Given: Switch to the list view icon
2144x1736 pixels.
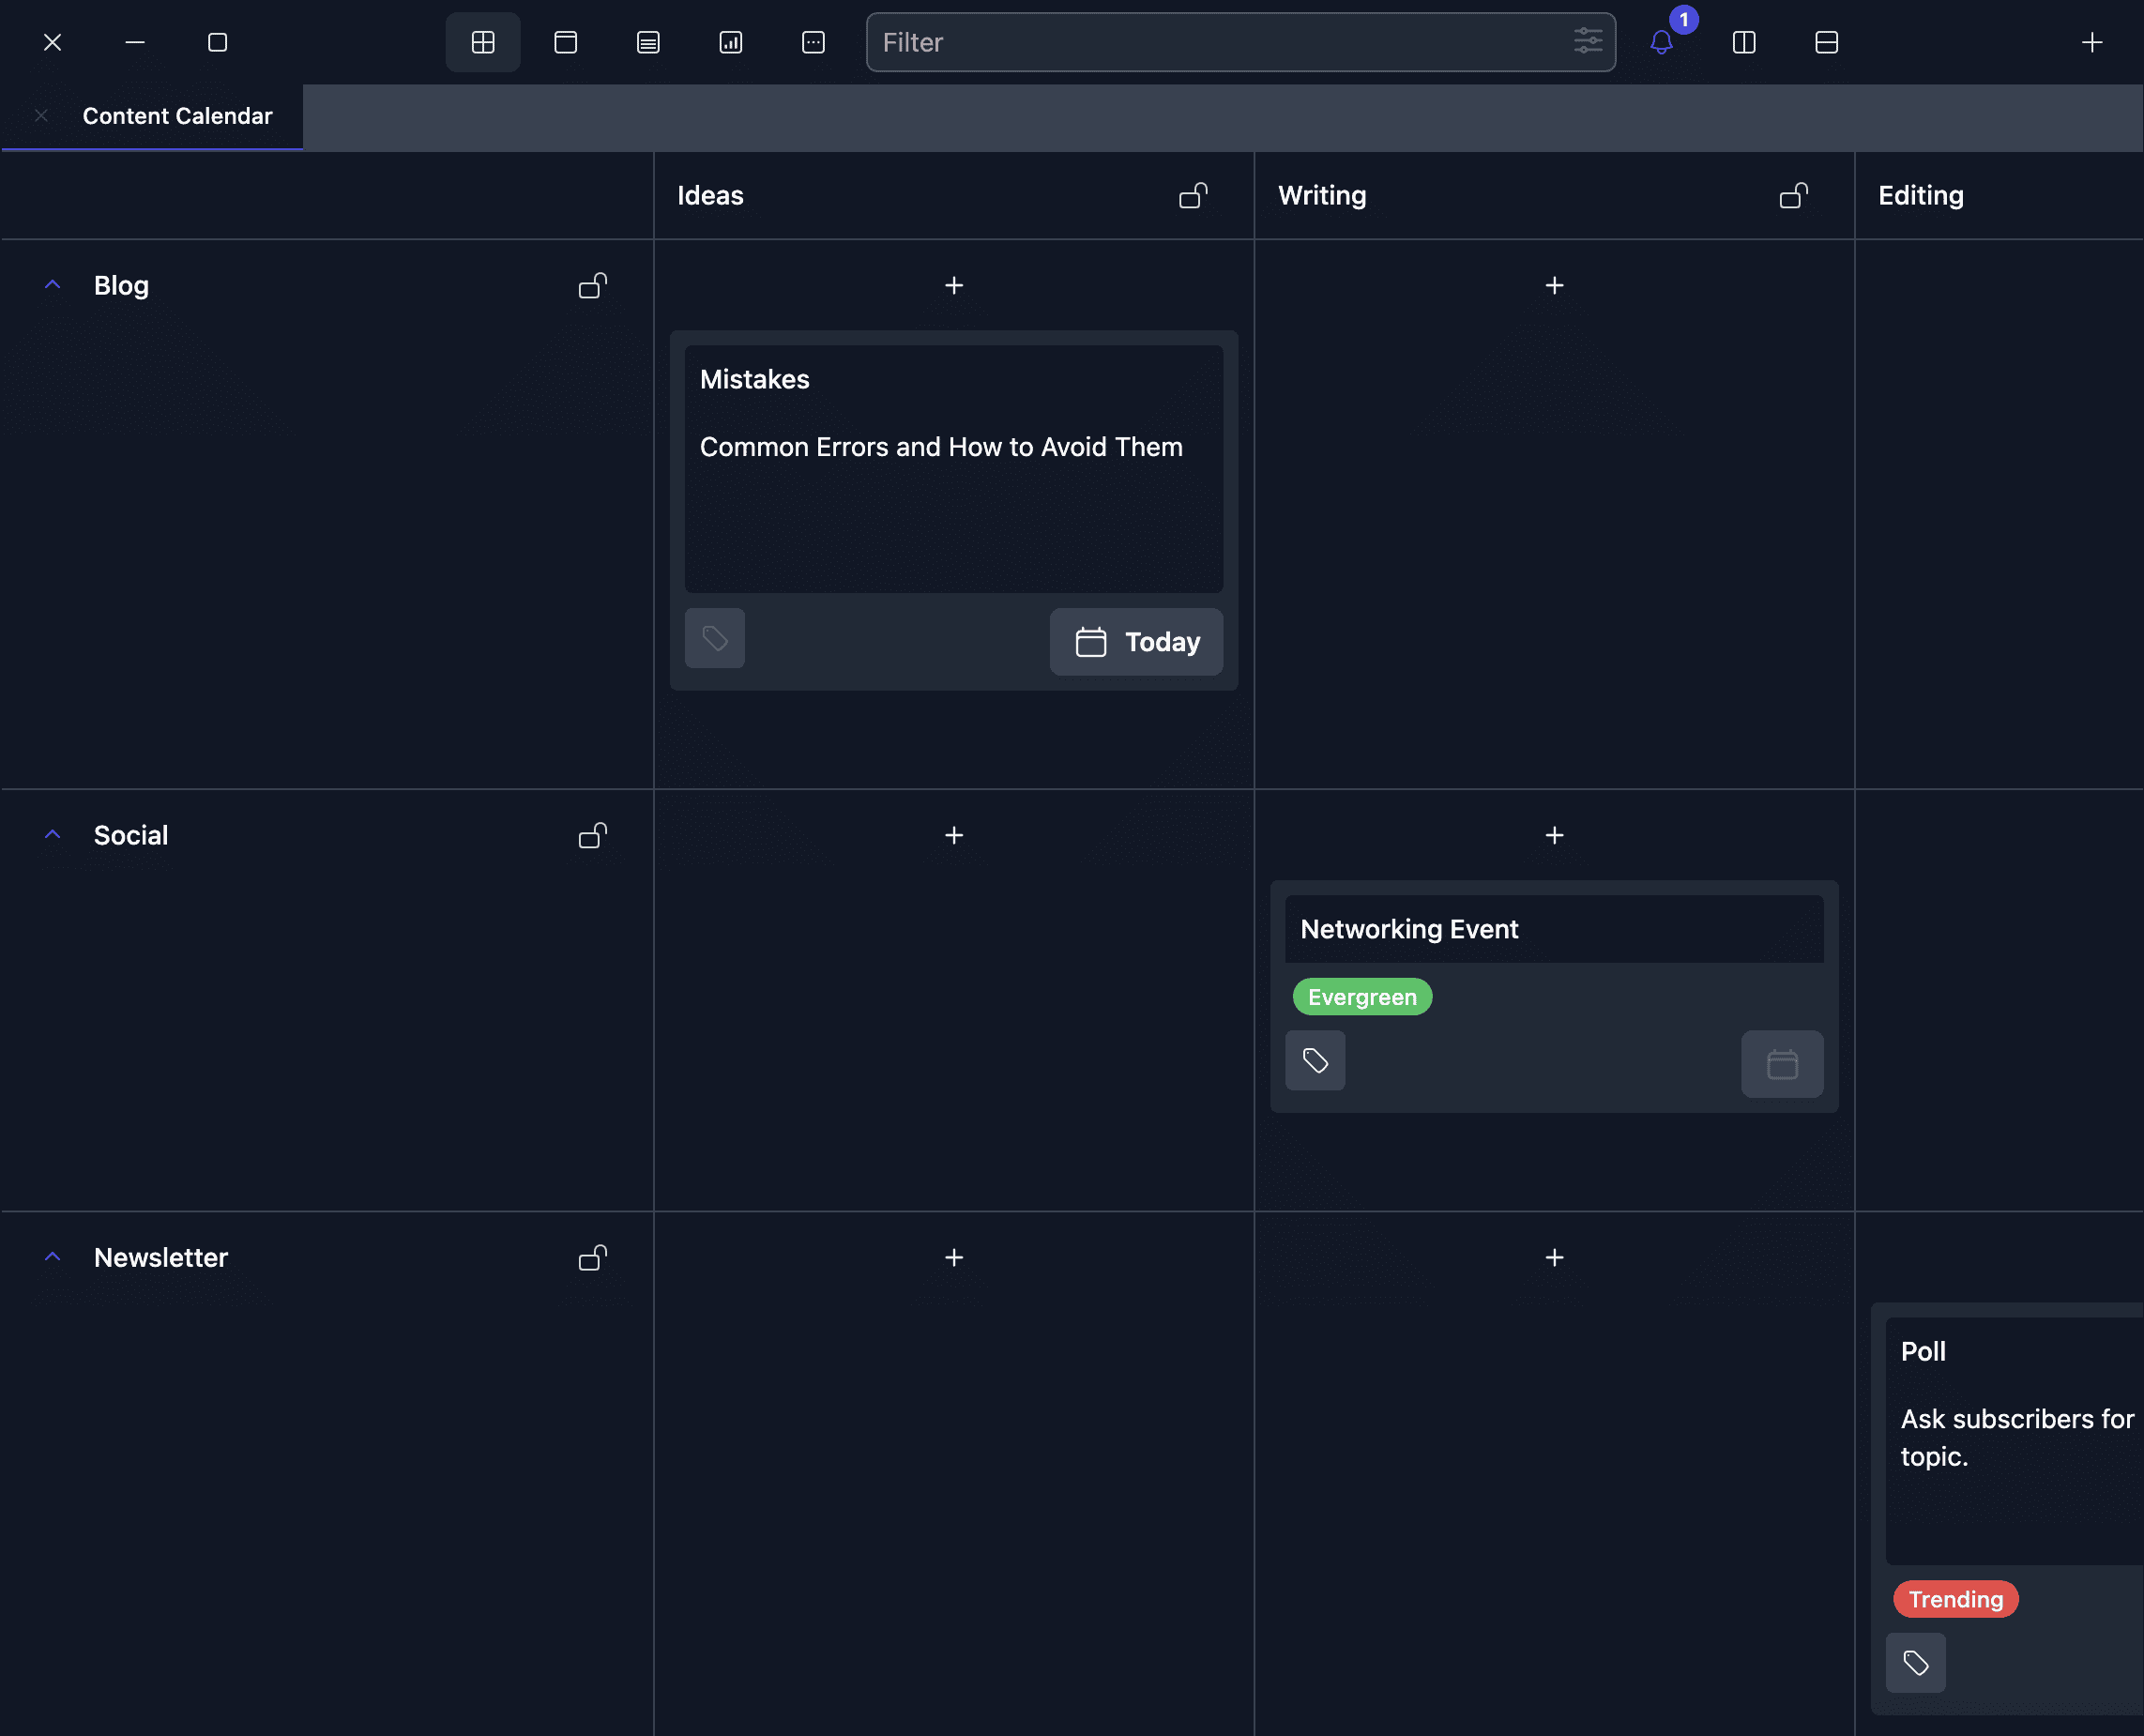Looking at the screenshot, I should click(648, 42).
